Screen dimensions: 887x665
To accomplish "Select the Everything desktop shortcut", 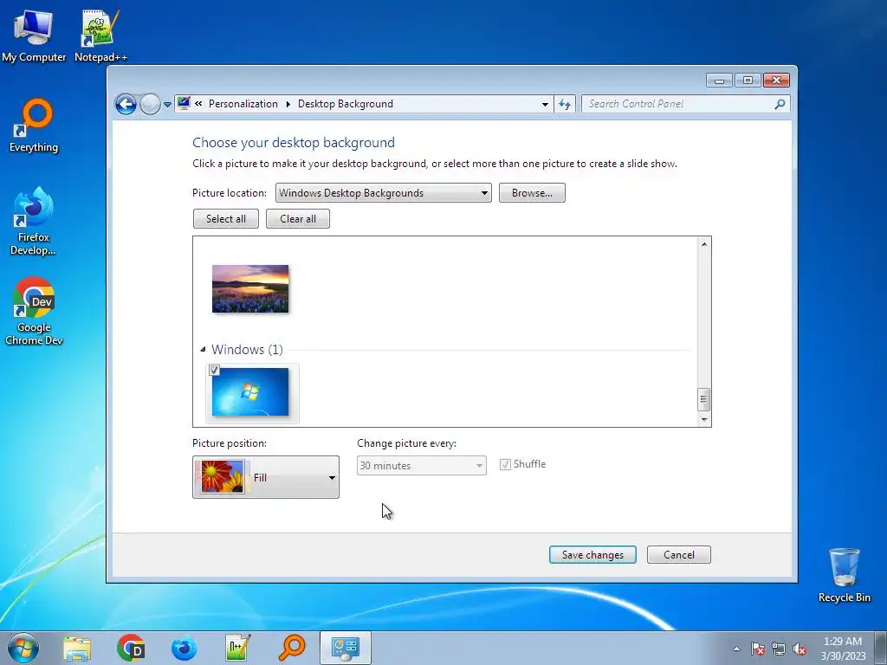I will point(34,126).
